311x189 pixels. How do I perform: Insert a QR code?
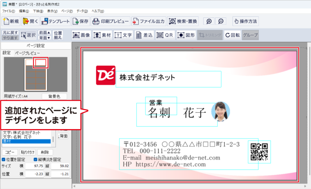pyautogui.click(x=165, y=35)
